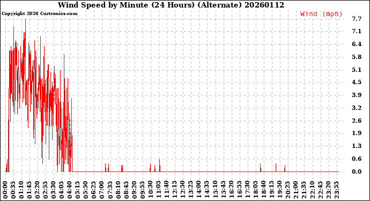
Task: Click the 17:30 time label
Action: tap(248, 190)
